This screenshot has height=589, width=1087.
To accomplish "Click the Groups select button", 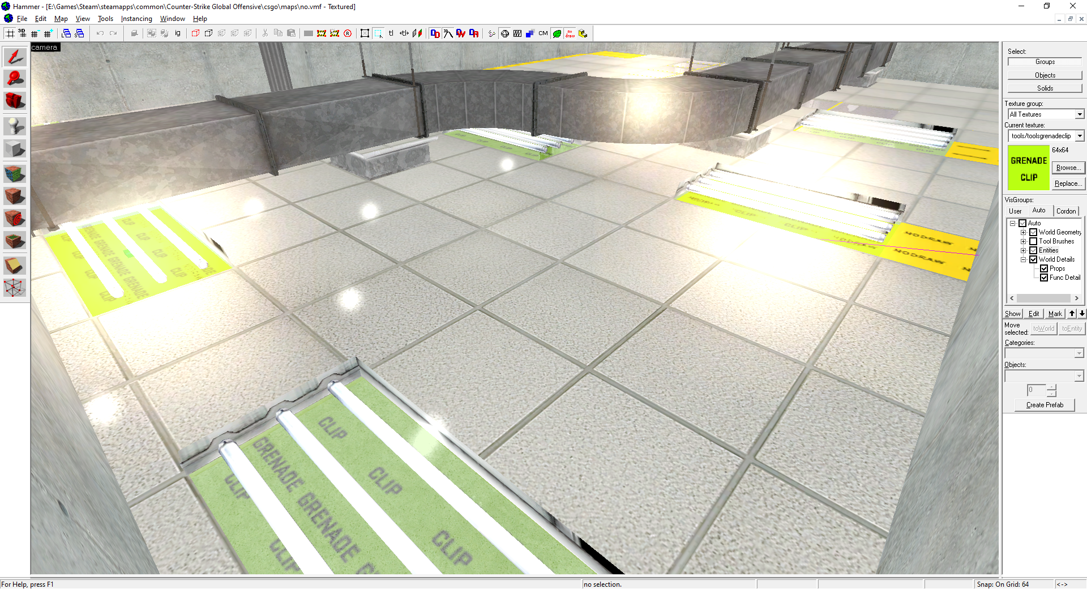I will pyautogui.click(x=1045, y=62).
